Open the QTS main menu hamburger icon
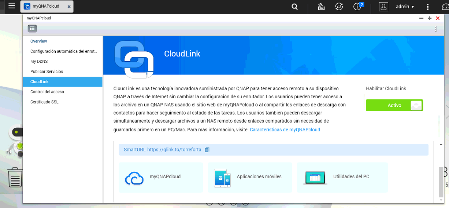Viewport: 449px width, 208px height. pyautogui.click(x=12, y=6)
